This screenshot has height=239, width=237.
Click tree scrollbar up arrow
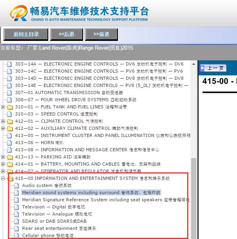tap(193, 64)
